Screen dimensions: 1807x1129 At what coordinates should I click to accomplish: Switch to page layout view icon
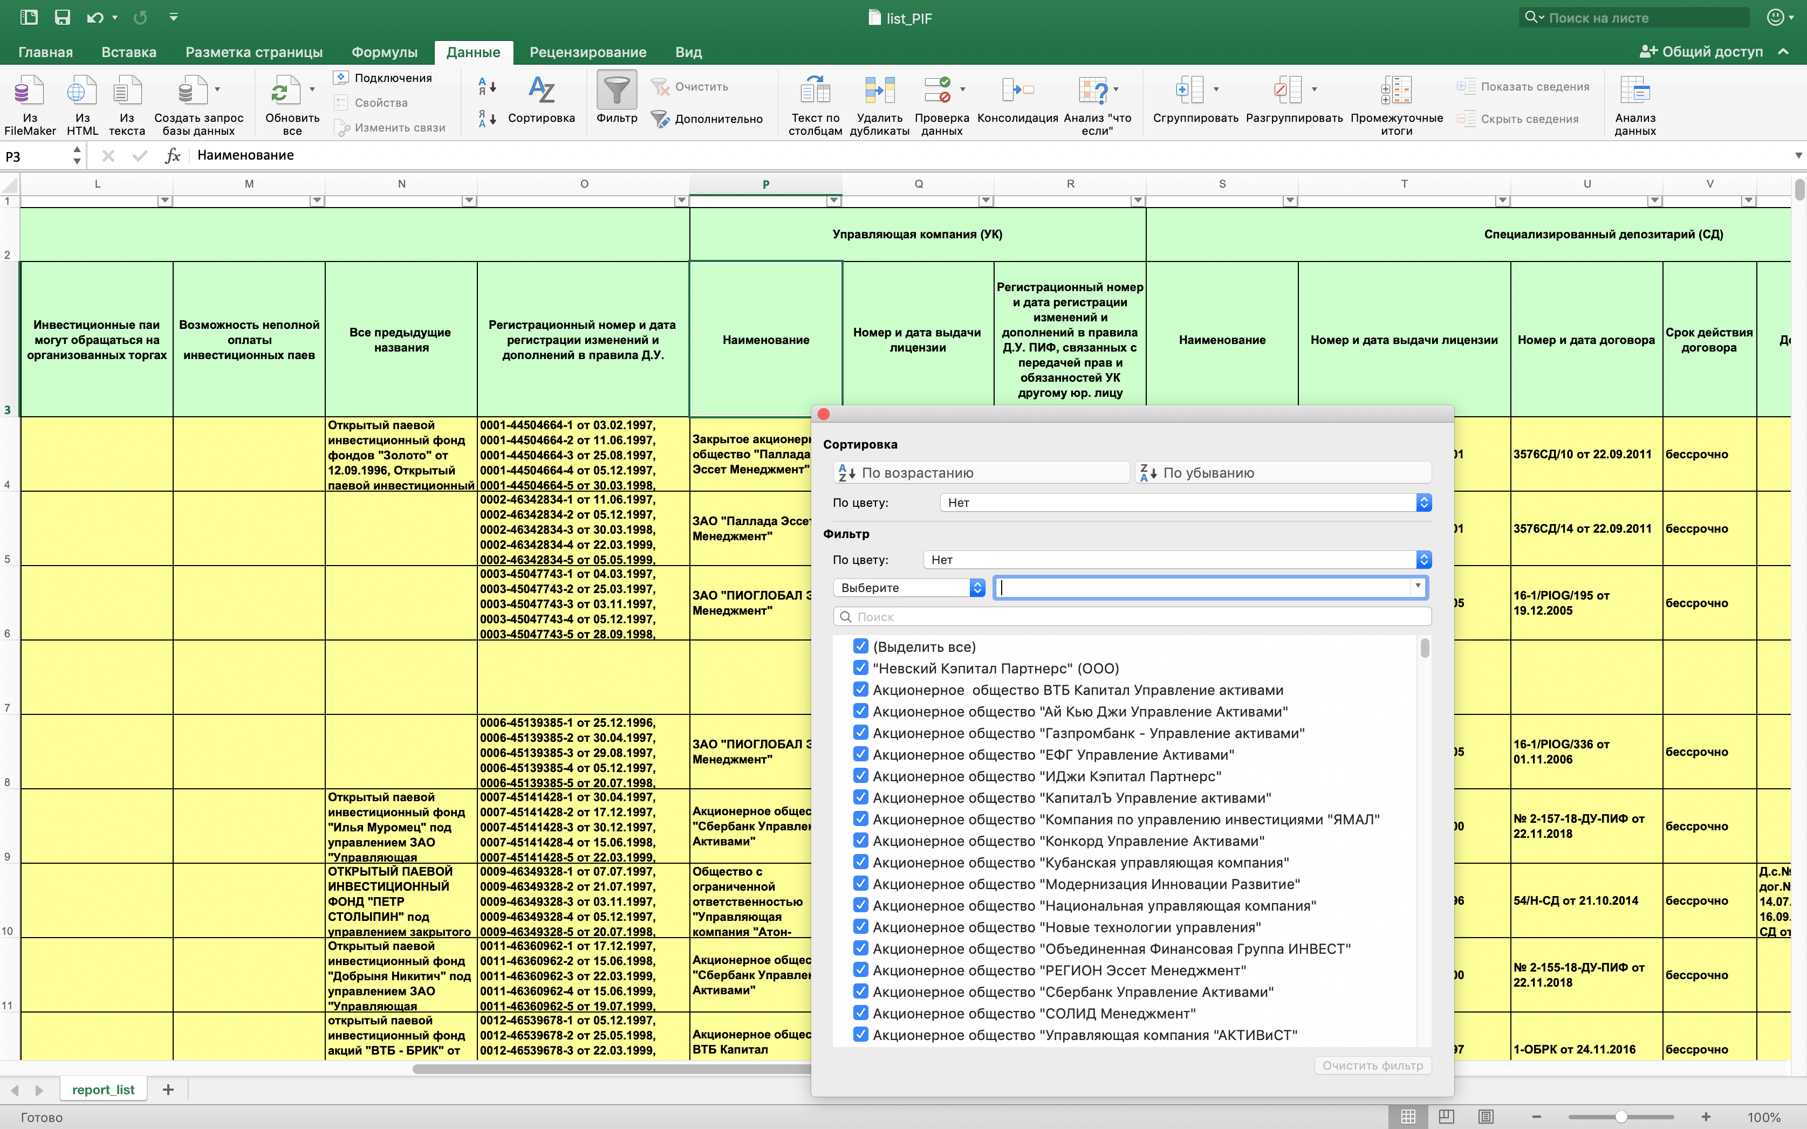coord(1446,1117)
